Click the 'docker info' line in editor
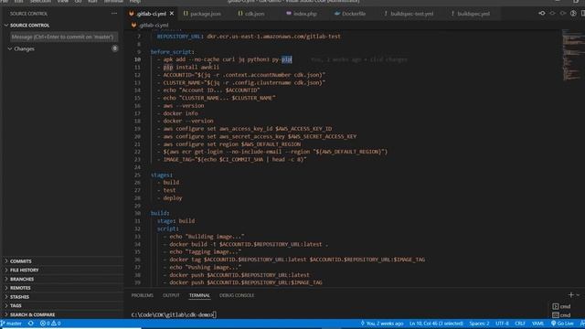585x329 pixels. [180, 113]
